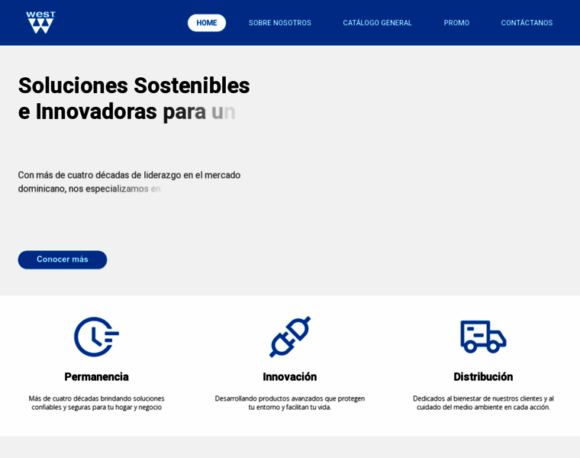This screenshot has height=458, width=580.
Task: Click the hero paragraph about cuatro décadas de liderazgo
Action: click(129, 182)
